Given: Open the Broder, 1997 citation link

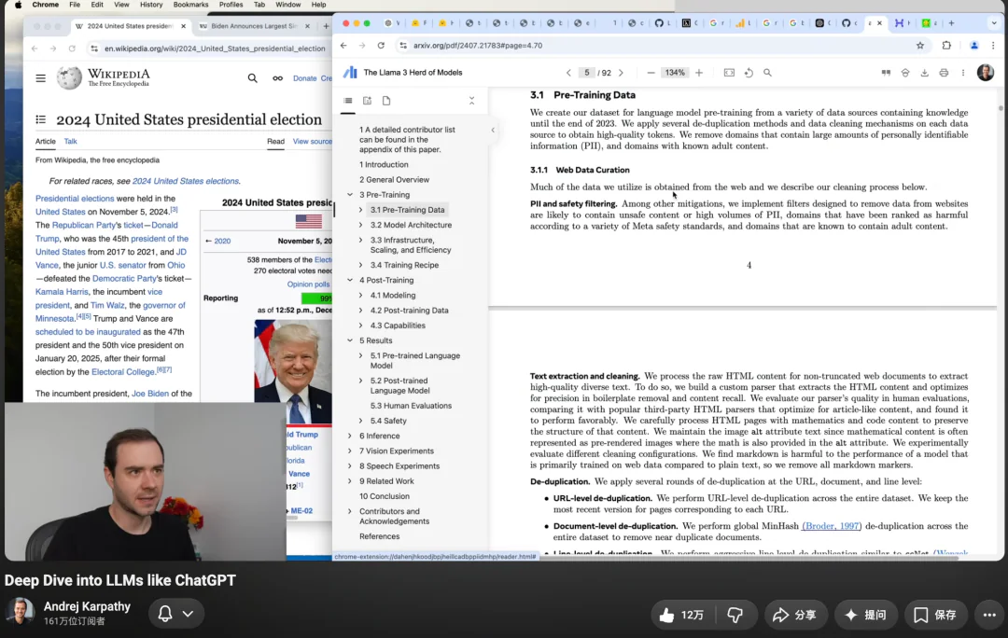Looking at the screenshot, I should tap(832, 525).
